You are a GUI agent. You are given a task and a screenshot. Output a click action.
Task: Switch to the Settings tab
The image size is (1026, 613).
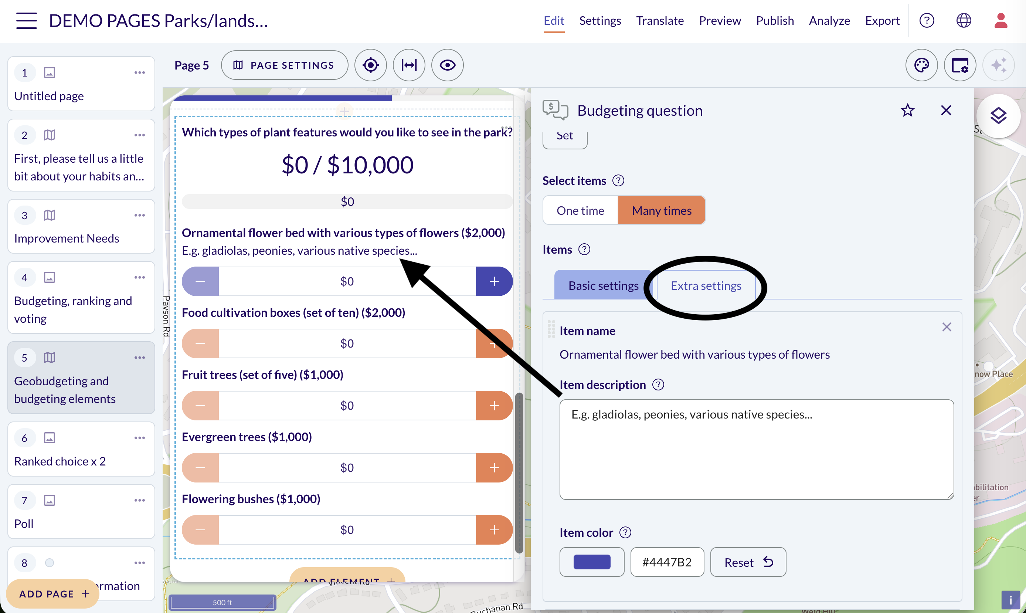click(600, 20)
